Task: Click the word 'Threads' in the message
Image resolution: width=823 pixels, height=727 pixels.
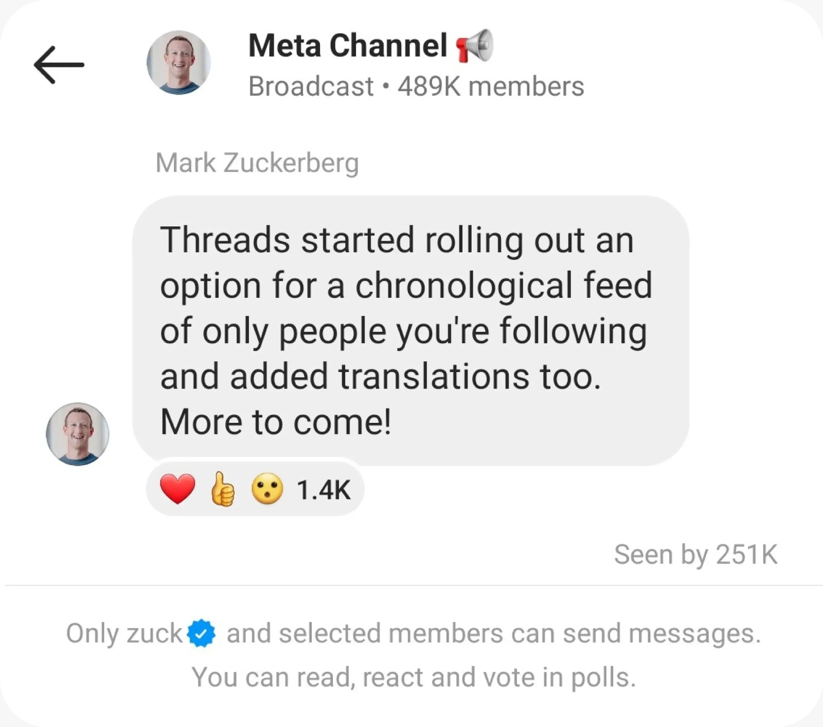Action: 225,240
